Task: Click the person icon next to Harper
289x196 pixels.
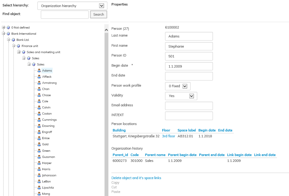Action: [39, 163]
